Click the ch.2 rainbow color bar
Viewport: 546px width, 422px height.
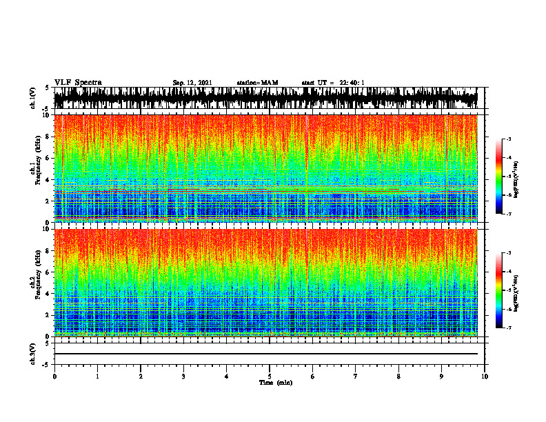click(x=499, y=290)
